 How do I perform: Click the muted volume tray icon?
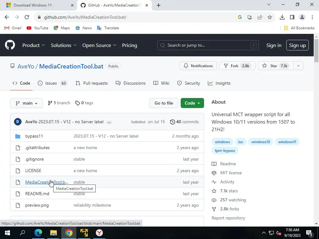(x=279, y=233)
